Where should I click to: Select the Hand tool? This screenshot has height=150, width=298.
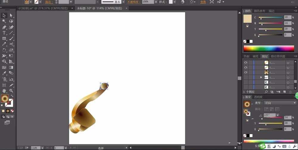pos(4,91)
